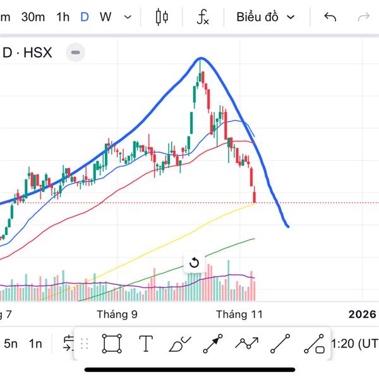Viewport: 379px width, 379px height.
Task: Switch to the 1h timeframe
Action: [63, 17]
